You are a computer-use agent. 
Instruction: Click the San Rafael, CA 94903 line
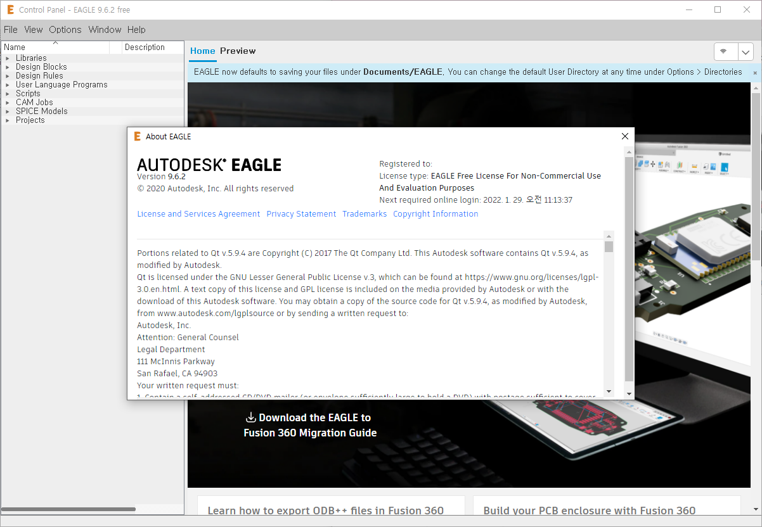click(x=178, y=374)
